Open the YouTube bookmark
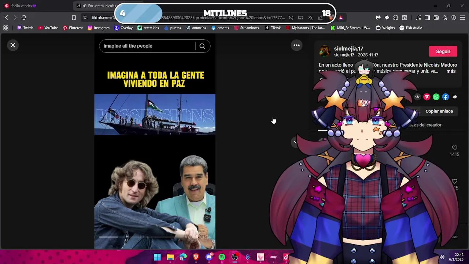The height and width of the screenshot is (264, 469). click(48, 28)
